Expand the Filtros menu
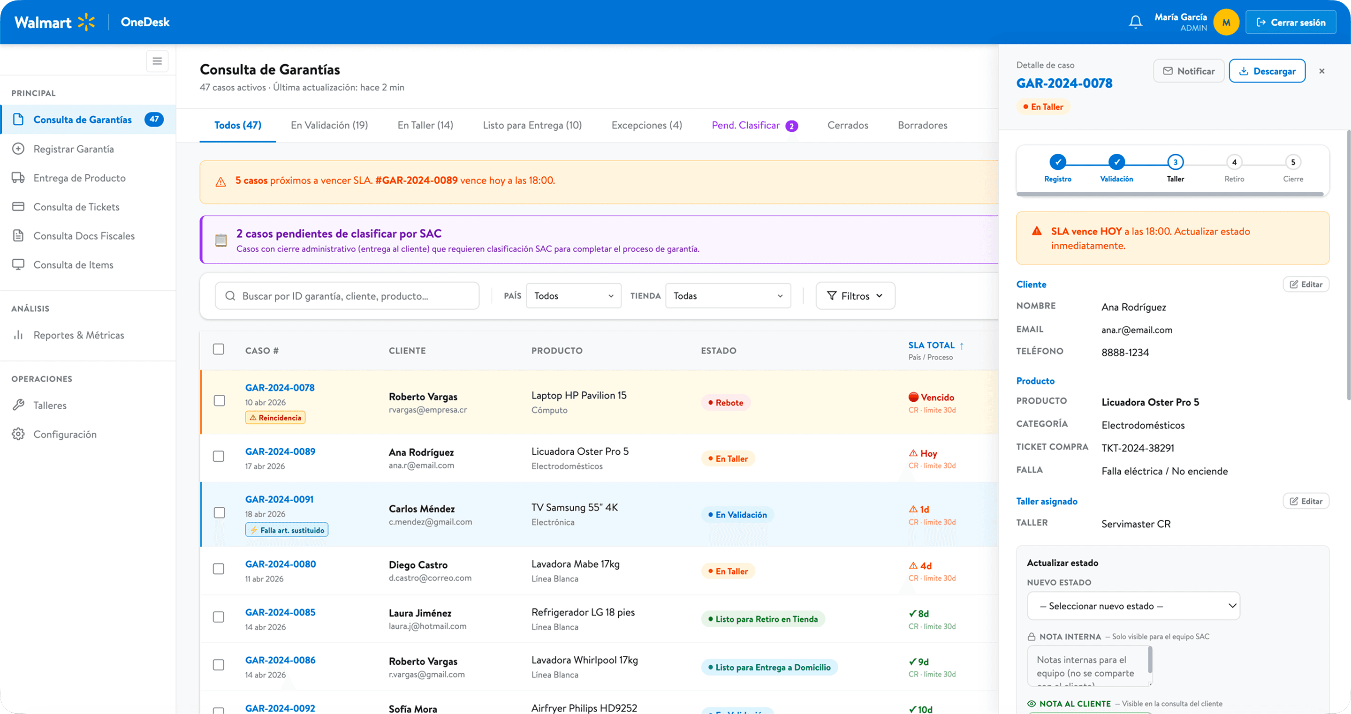This screenshot has height=714, width=1351. 855,296
